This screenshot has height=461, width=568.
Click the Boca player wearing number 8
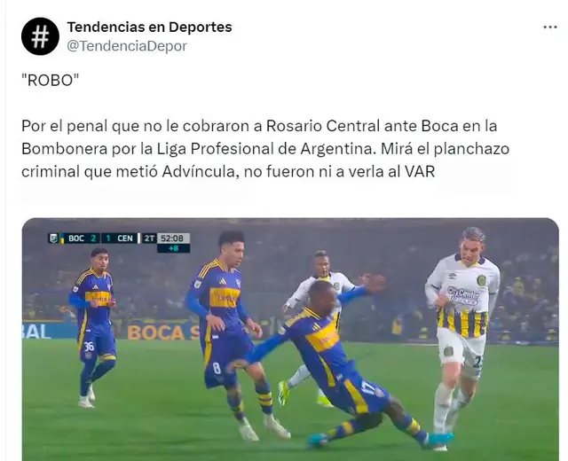coord(231,335)
